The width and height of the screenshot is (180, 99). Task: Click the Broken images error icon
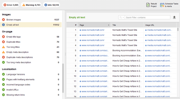tap(3, 20)
